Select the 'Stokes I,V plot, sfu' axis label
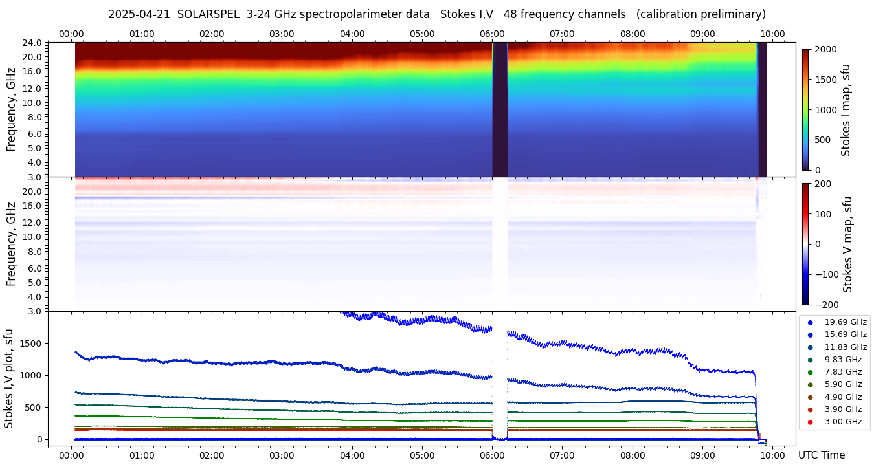 [x=9, y=378]
